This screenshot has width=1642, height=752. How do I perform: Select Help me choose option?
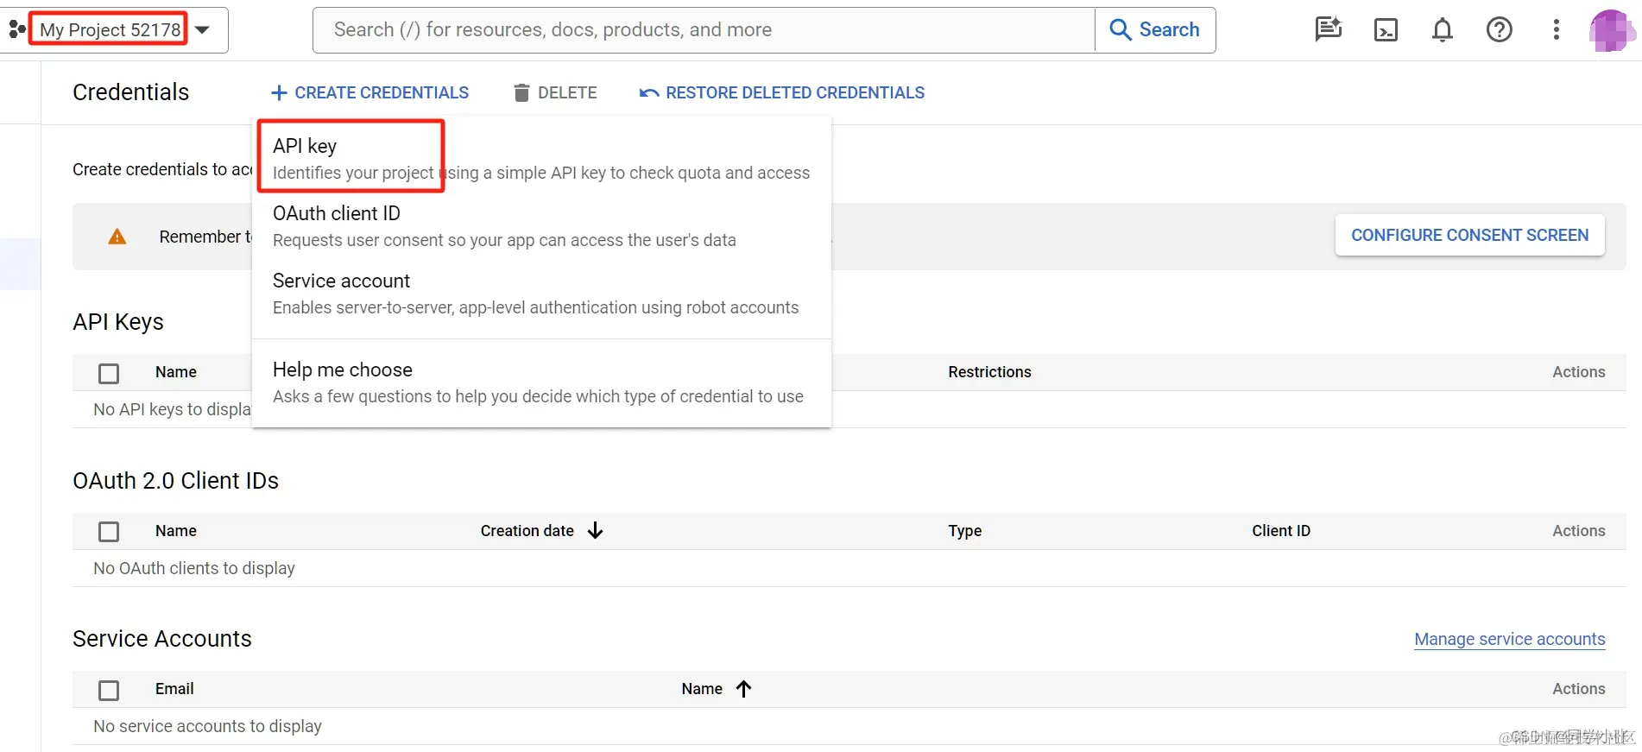(541, 382)
